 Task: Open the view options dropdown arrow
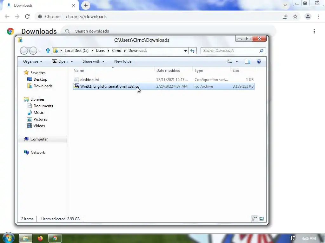[237, 61]
